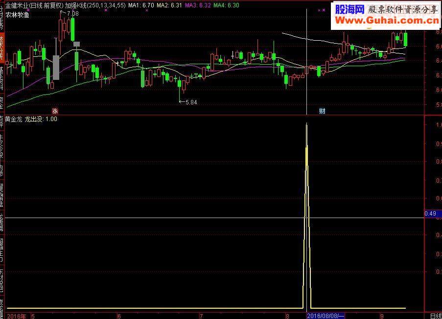Click the 龙出没: 1.00 value label
442x319 pixels.
[41, 119]
